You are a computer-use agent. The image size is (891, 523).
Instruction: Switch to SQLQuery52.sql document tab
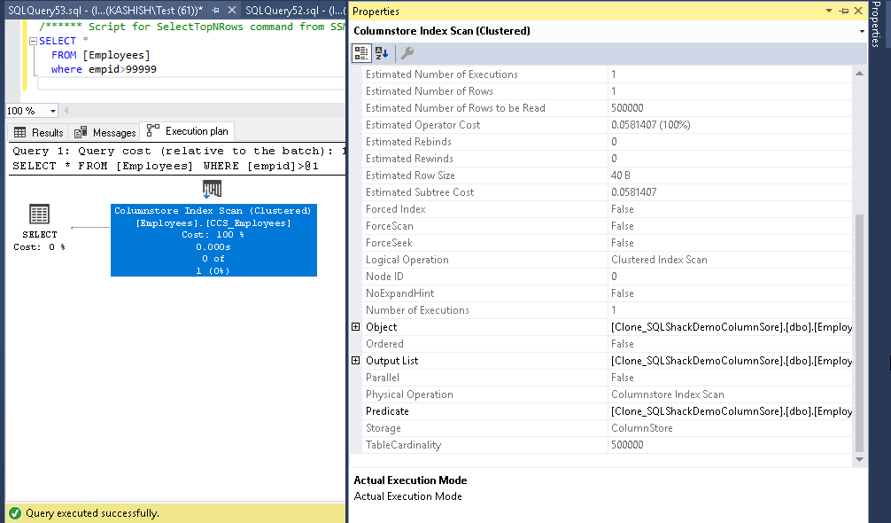(x=295, y=11)
